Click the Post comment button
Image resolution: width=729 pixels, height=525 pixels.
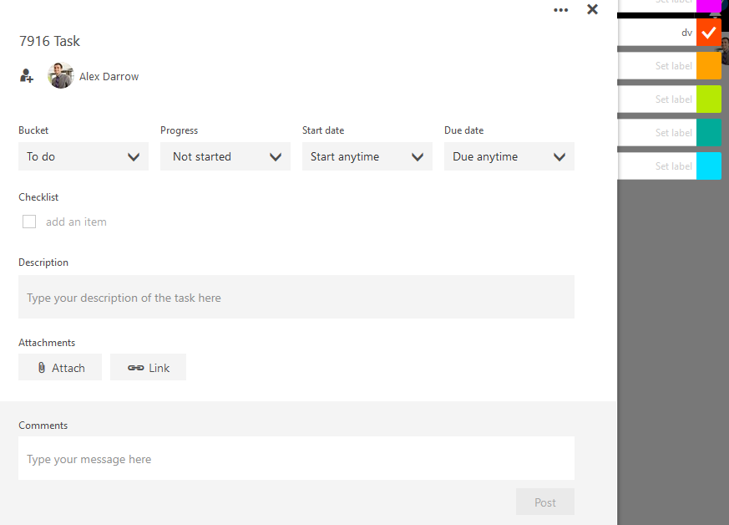point(545,502)
